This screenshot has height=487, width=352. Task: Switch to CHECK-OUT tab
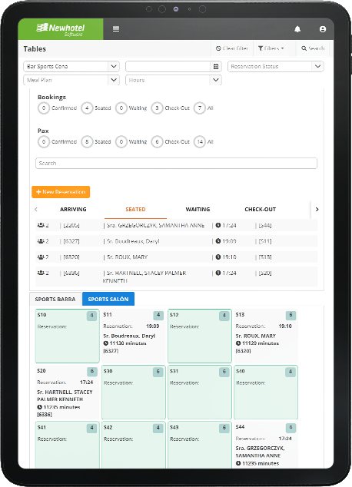pyautogui.click(x=260, y=210)
